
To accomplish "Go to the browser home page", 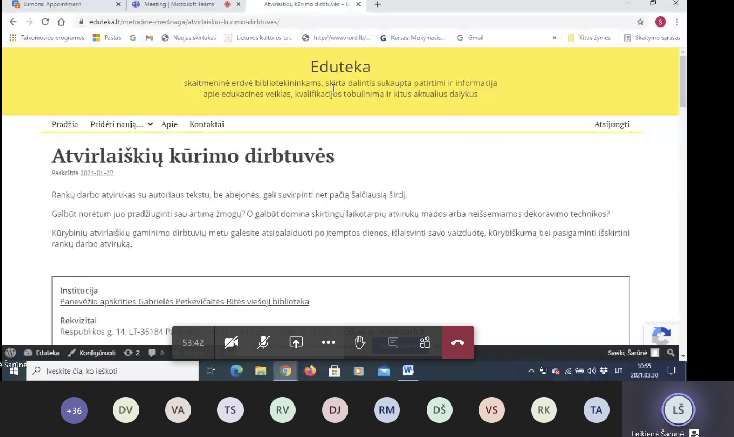I will coord(61,22).
